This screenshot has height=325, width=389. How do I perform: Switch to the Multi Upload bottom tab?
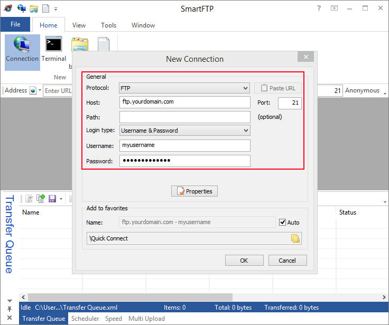click(x=146, y=319)
